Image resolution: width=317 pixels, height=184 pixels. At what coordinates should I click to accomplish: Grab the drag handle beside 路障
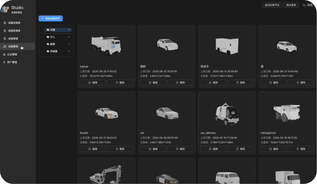pyautogui.click(x=42, y=44)
